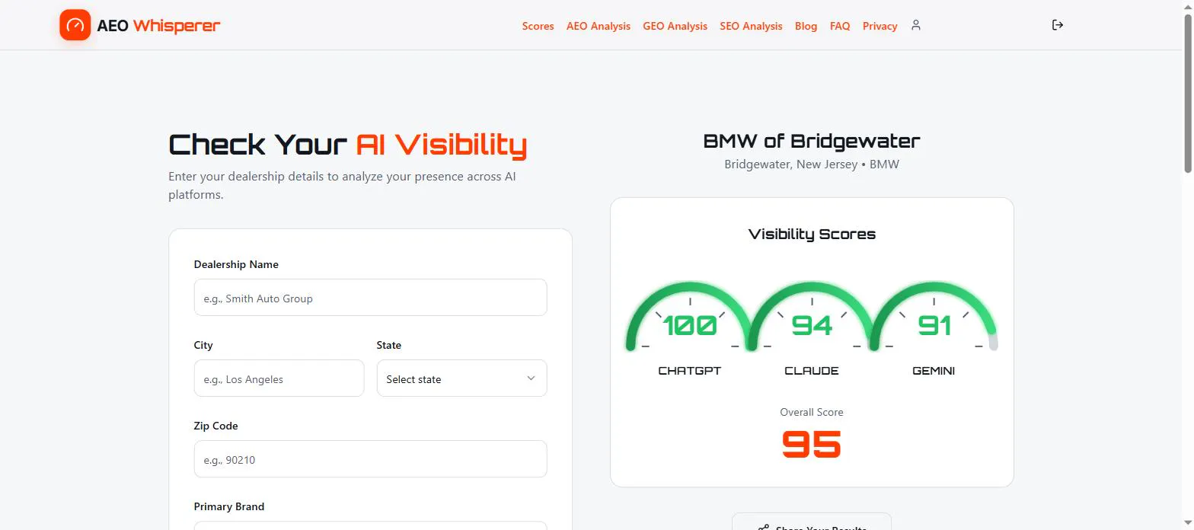Click the CLAUDE label under gauge

pos(812,371)
